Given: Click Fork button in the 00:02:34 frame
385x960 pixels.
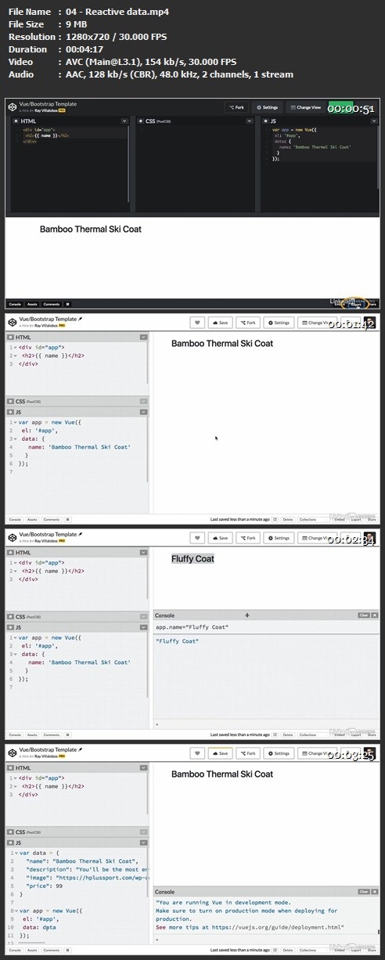Looking at the screenshot, I should tap(248, 538).
